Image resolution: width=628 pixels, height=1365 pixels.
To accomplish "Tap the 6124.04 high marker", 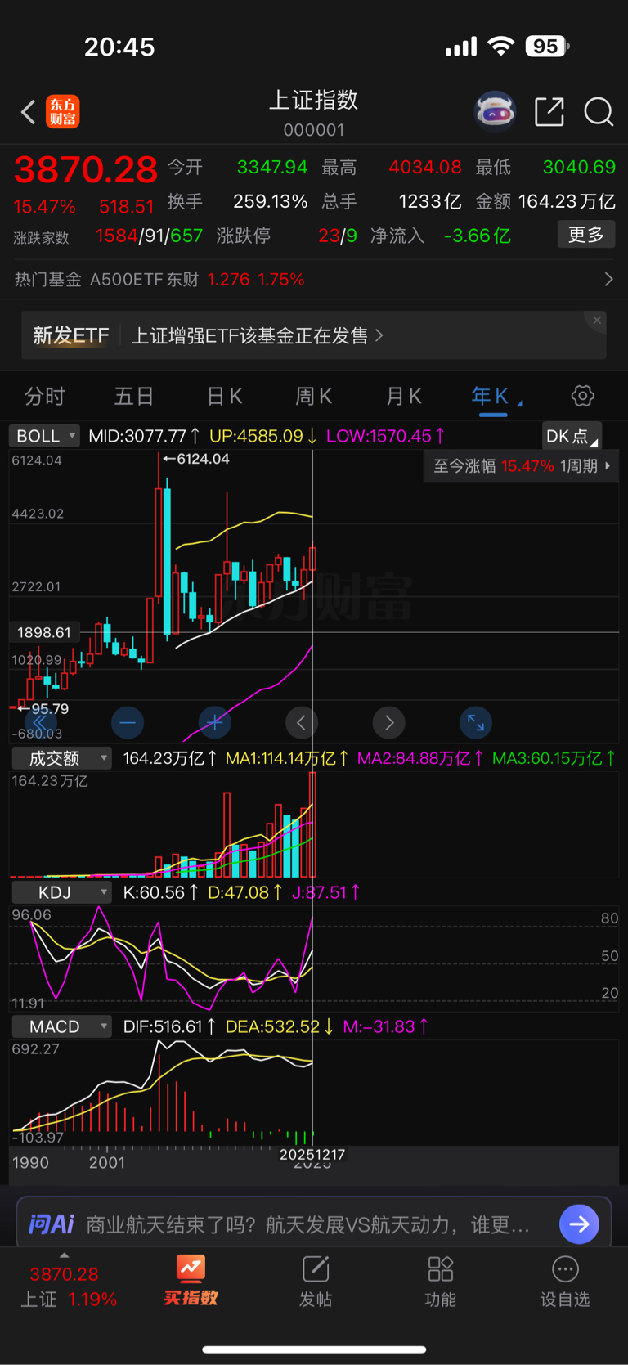I will click(196, 459).
